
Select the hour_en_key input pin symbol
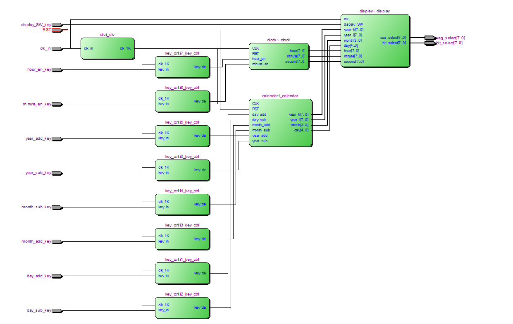(57, 70)
